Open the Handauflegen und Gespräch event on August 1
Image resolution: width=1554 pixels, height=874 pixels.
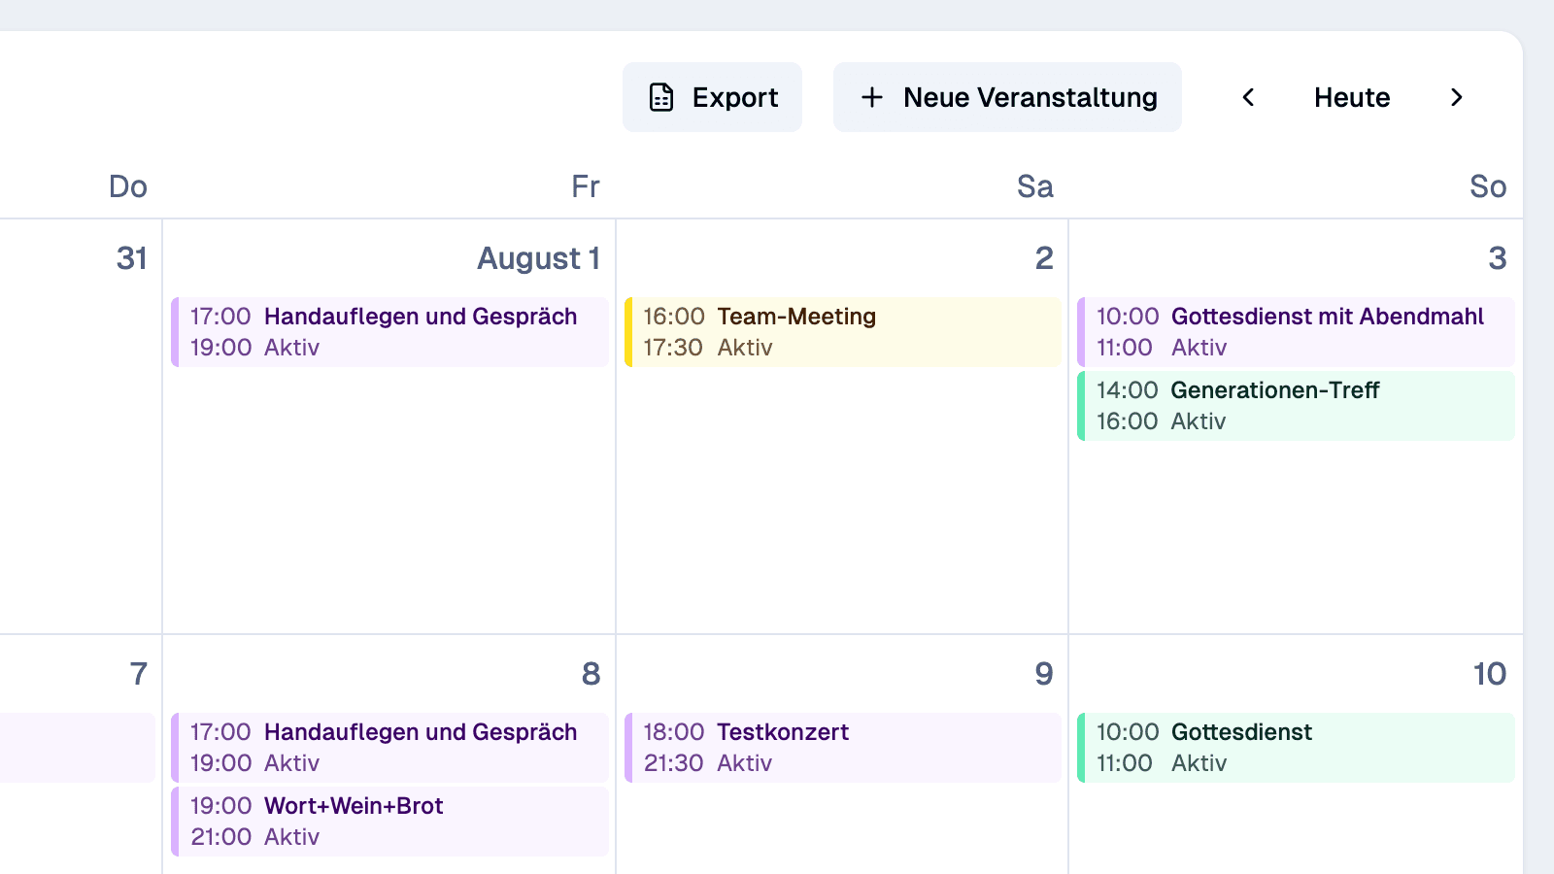click(388, 331)
